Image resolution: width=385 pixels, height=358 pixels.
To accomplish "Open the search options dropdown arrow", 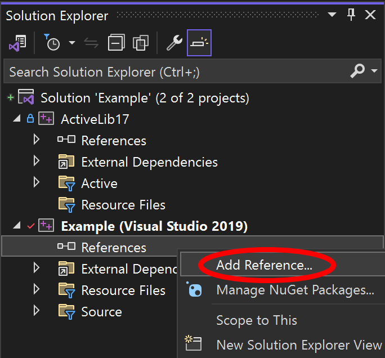I will pyautogui.click(x=374, y=71).
